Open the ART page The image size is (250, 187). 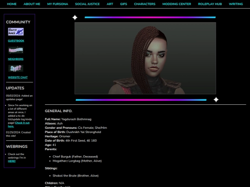[x=110, y=4]
